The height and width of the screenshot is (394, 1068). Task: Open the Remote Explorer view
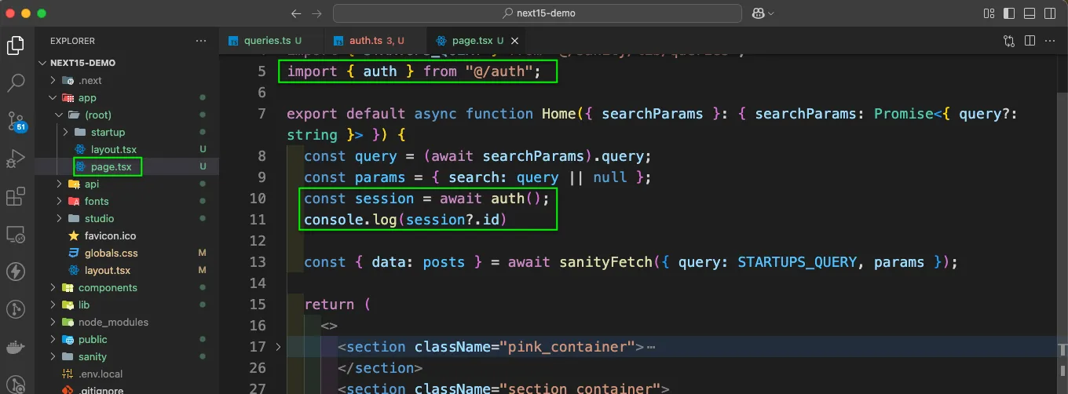[15, 234]
